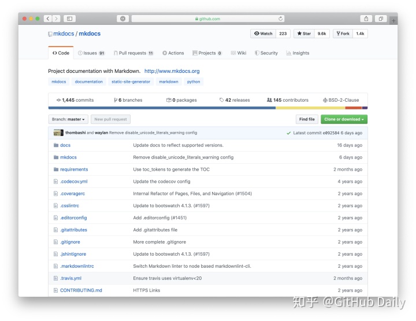This screenshot has width=416, height=321.
Task: Click the static-site-generator topic tag
Action: (131, 82)
